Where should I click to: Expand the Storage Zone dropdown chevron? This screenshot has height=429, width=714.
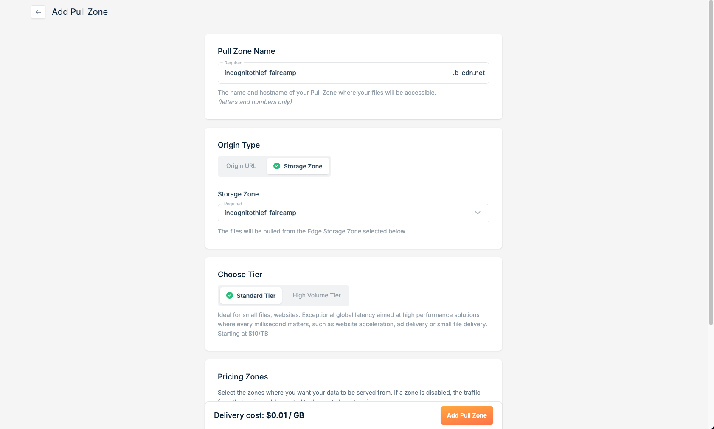tap(478, 213)
